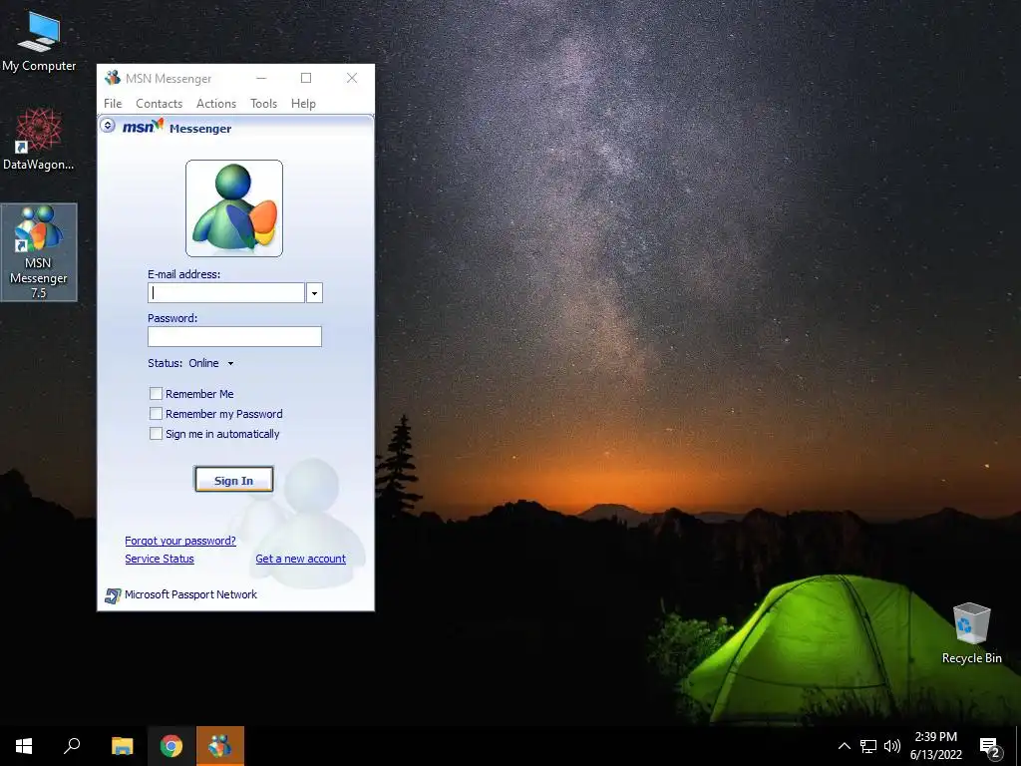The height and width of the screenshot is (766, 1021).
Task: Open the Service Status link
Action: pyautogui.click(x=160, y=559)
